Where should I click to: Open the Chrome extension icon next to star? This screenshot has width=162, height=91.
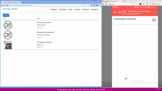92,5
